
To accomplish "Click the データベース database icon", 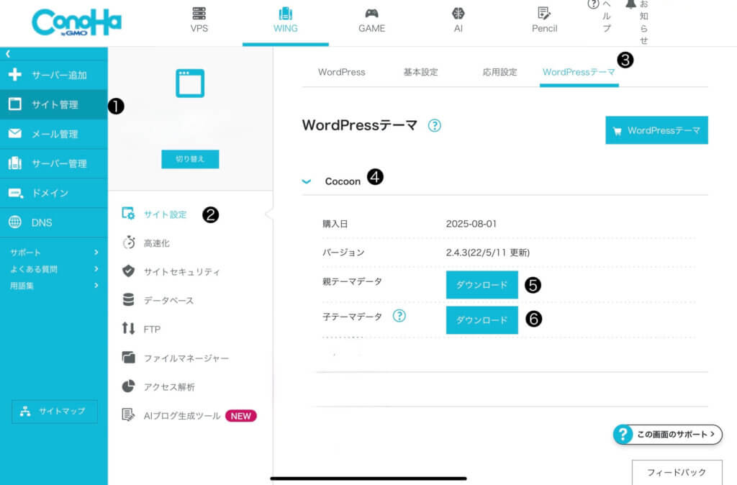I will 128,300.
